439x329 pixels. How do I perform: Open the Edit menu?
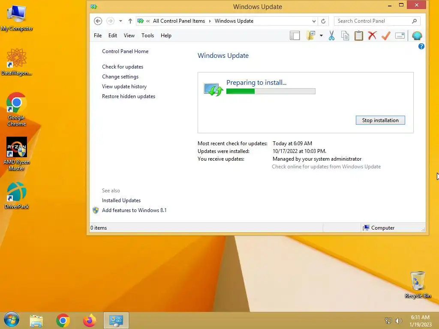[x=113, y=36]
